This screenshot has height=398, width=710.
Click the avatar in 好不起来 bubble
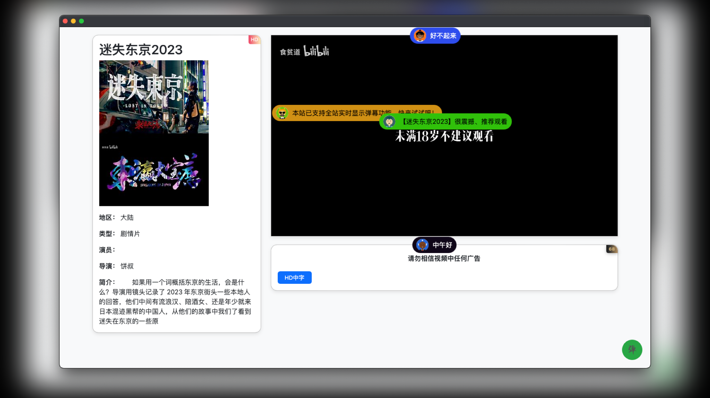[420, 36]
